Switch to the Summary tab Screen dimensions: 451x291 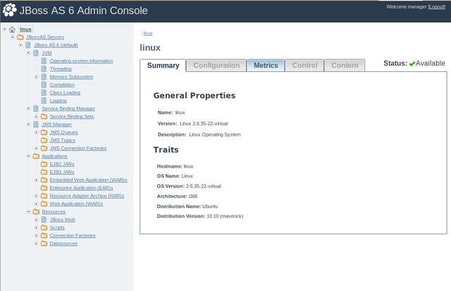tap(163, 66)
